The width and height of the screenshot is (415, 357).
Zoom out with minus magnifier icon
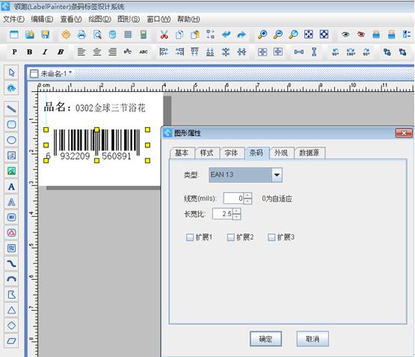(x=278, y=34)
